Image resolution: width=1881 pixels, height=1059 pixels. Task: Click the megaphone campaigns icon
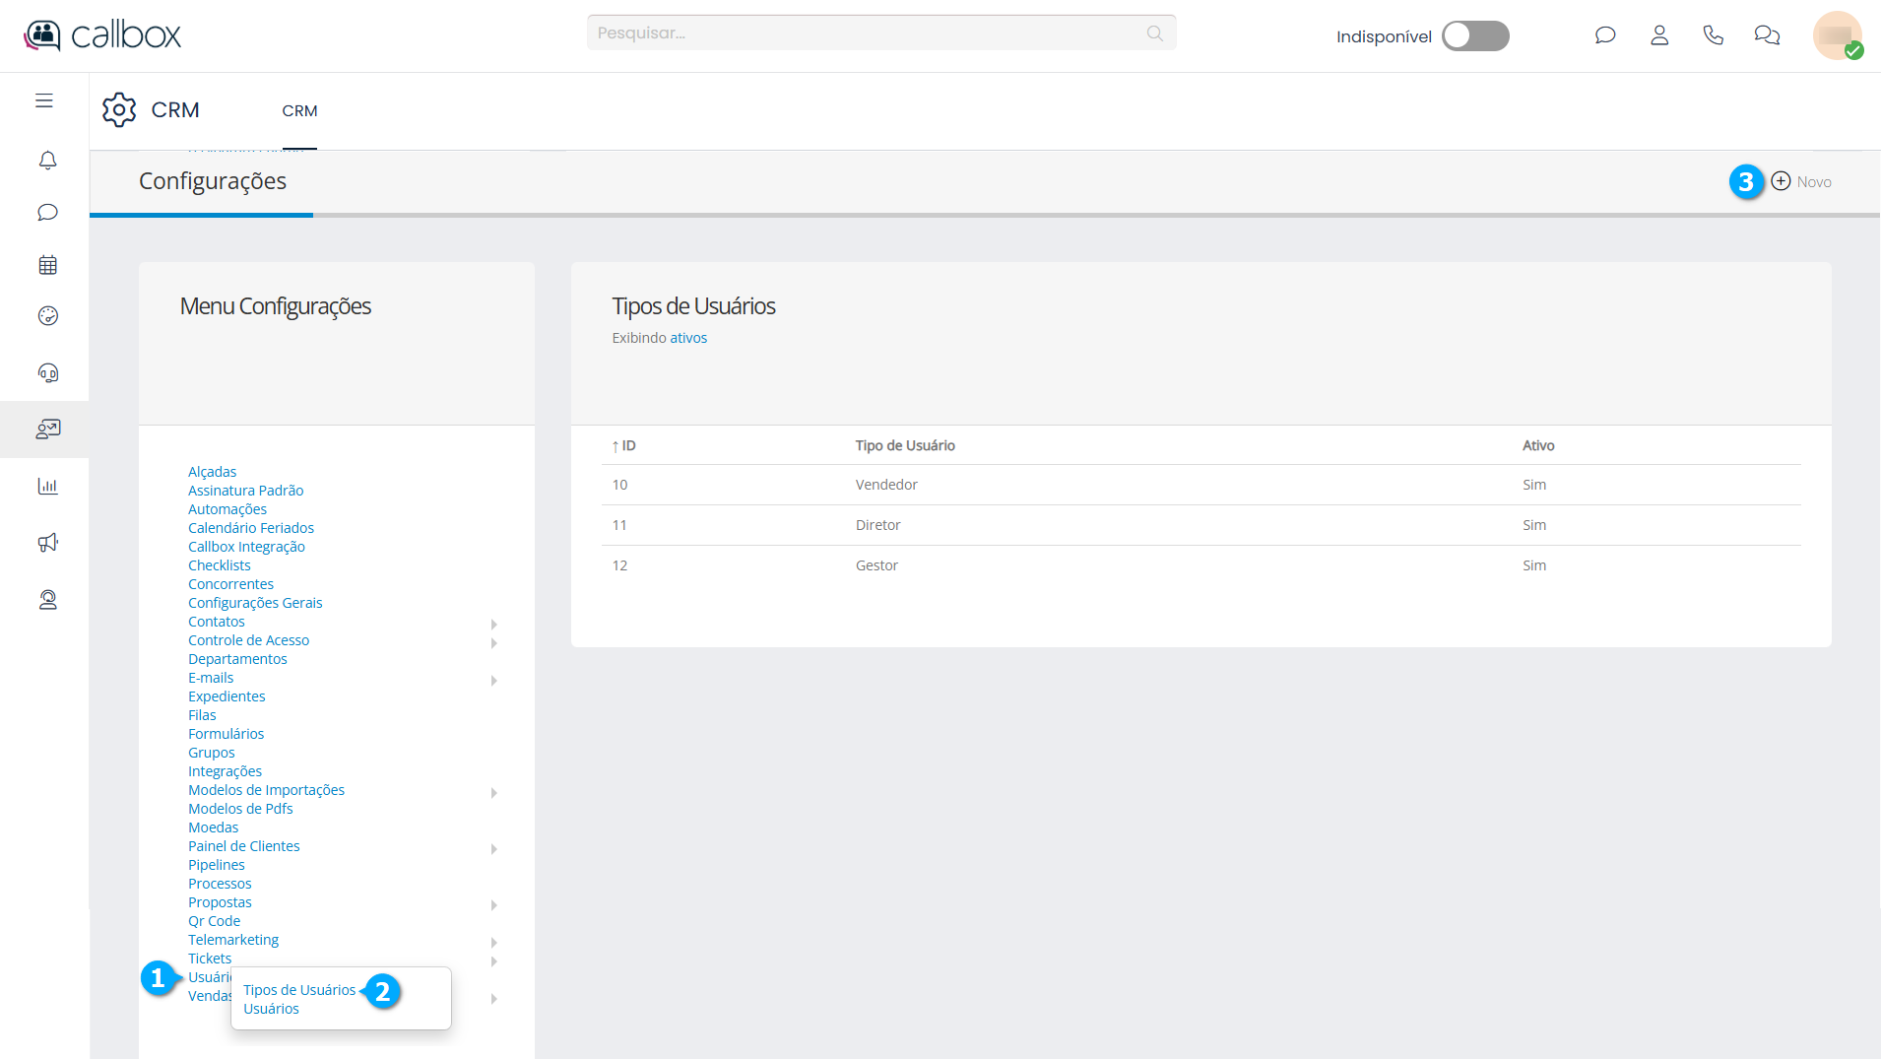pyautogui.click(x=47, y=543)
